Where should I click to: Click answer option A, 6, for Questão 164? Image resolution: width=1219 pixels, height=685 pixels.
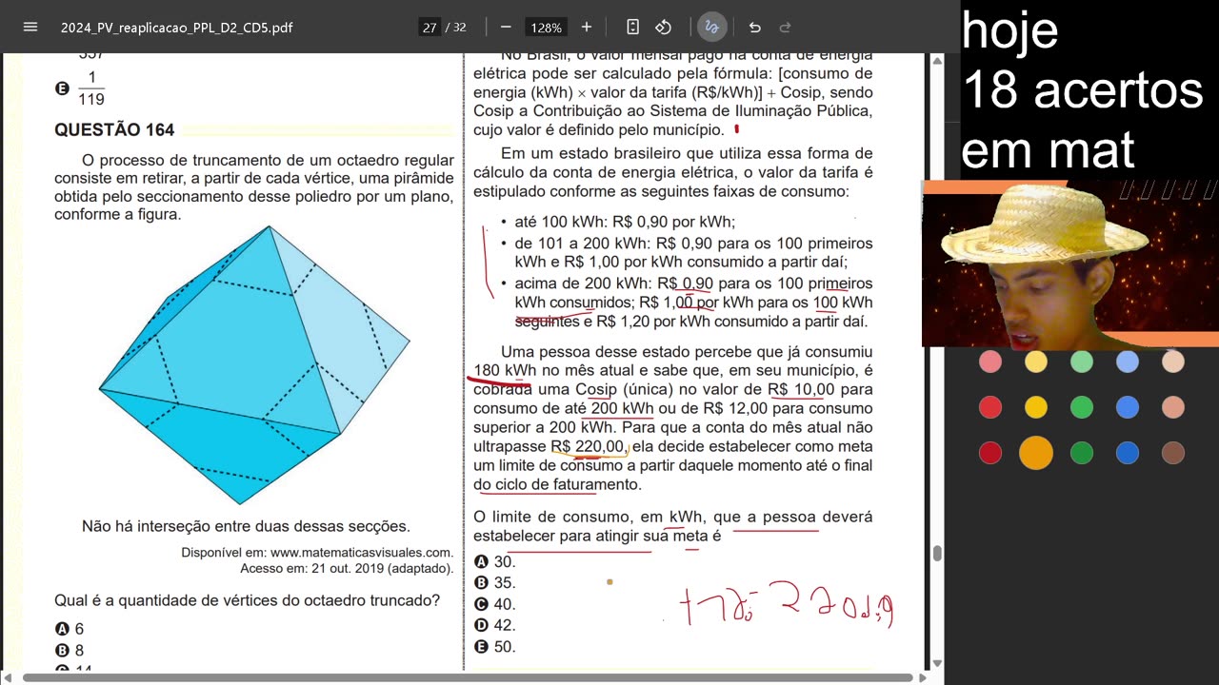tap(70, 629)
